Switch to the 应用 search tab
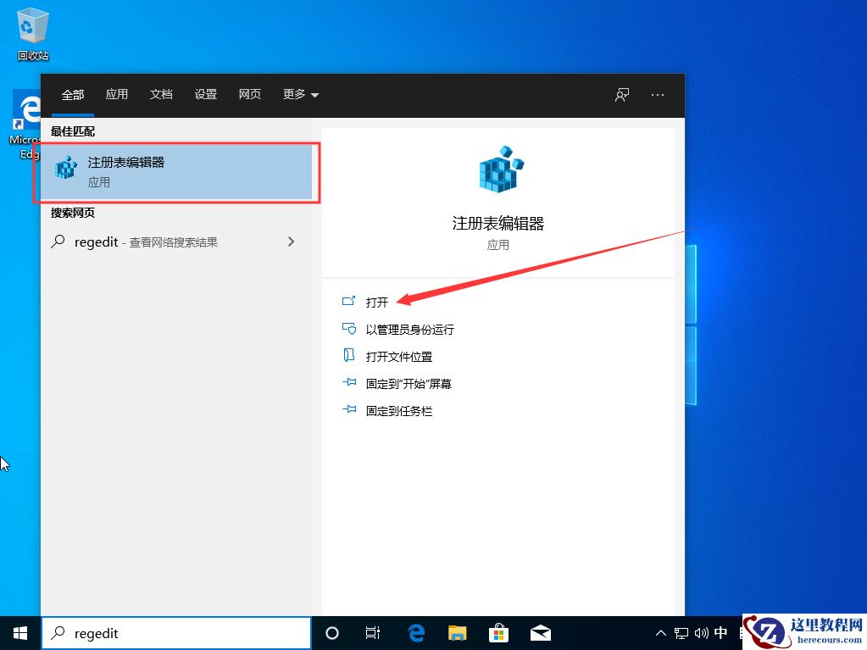 (x=116, y=95)
